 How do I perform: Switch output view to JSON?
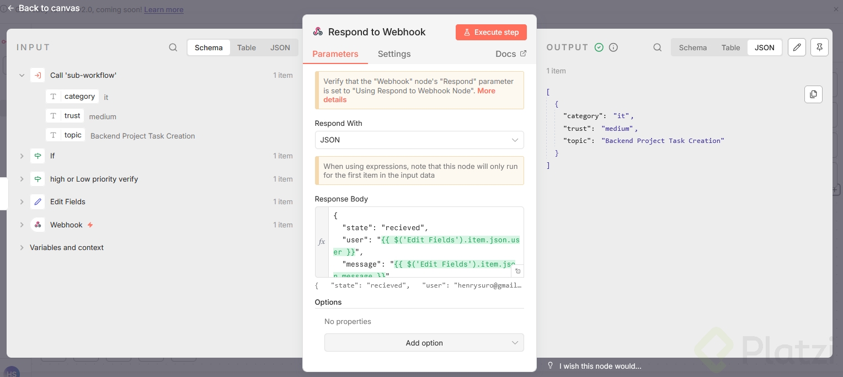(x=765, y=47)
